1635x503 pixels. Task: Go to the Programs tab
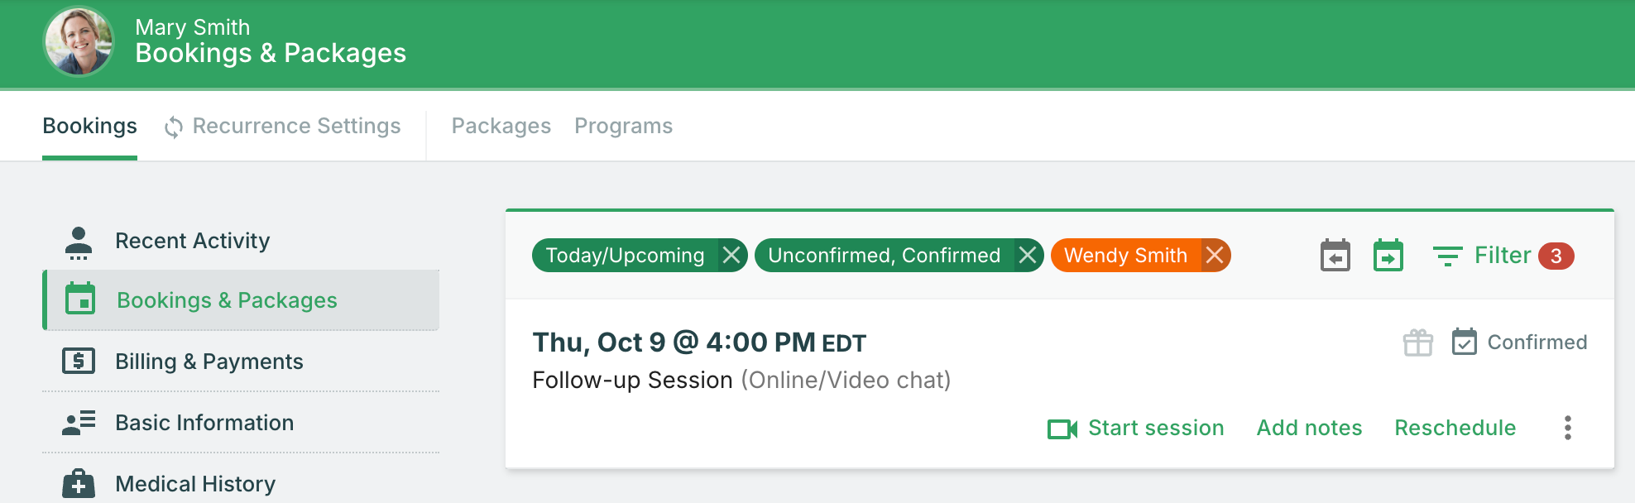pos(623,127)
